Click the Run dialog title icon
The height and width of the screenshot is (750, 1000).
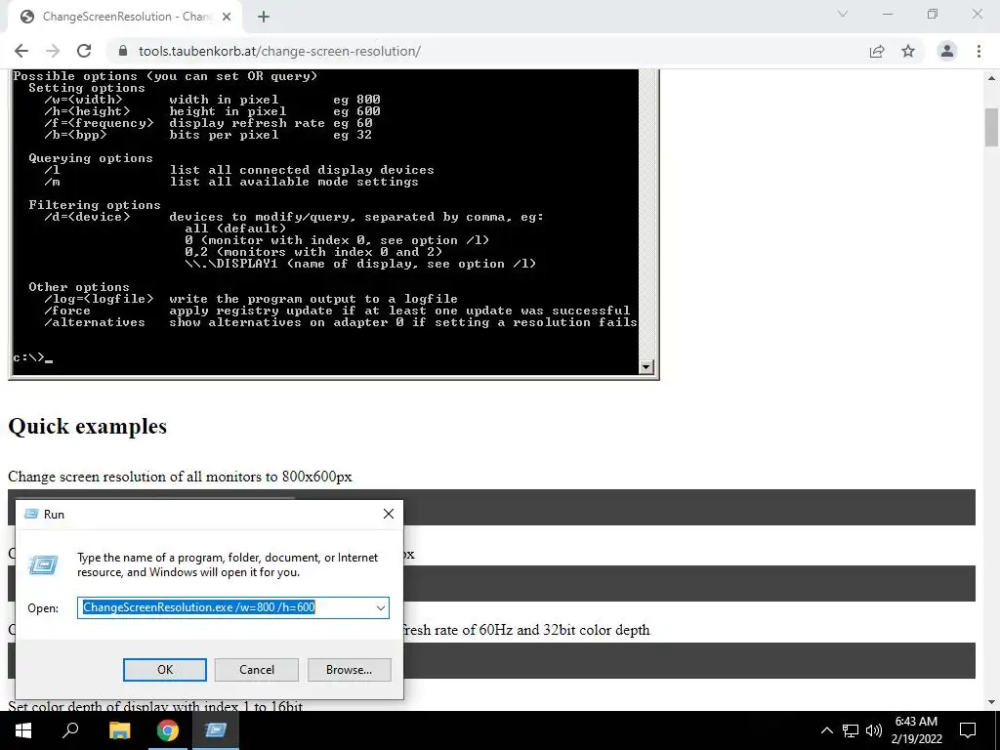pyautogui.click(x=30, y=514)
